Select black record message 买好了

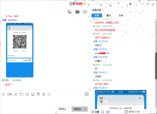(x=98, y=45)
